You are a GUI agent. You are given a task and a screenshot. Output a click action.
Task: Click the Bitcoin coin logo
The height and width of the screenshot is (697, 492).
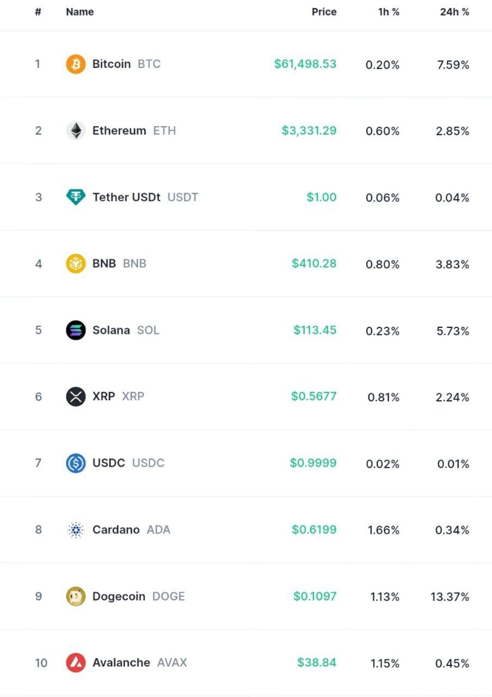76,64
